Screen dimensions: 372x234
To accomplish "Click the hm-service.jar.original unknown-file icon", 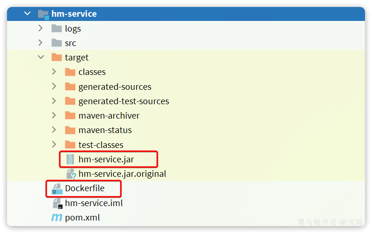I will pos(70,174).
